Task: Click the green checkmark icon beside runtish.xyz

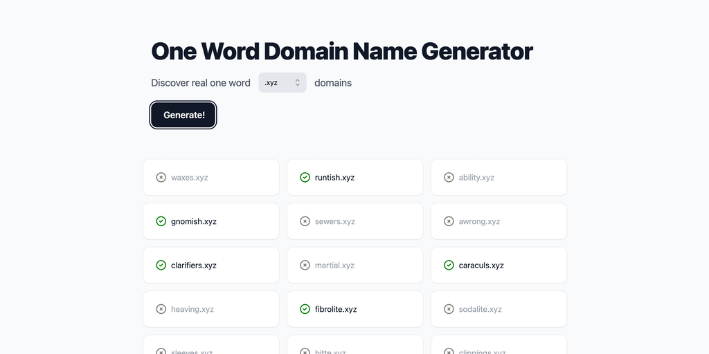Action: pos(305,178)
